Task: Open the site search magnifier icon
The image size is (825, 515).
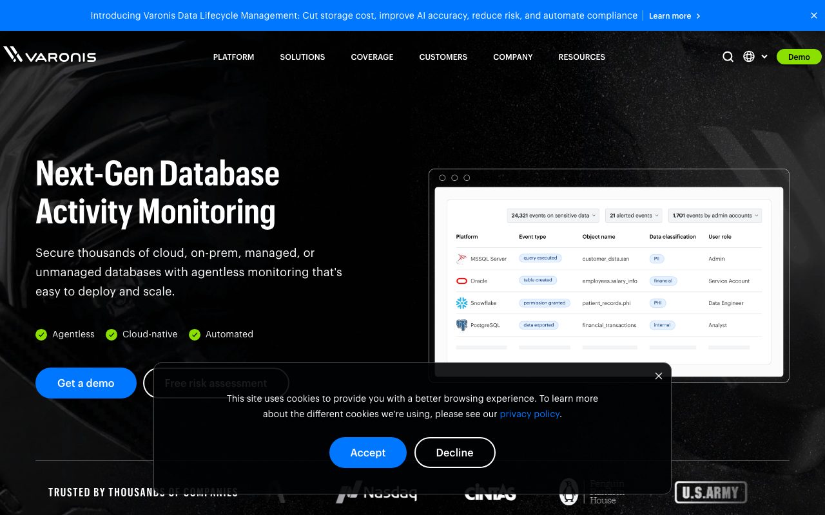Action: coord(728,57)
